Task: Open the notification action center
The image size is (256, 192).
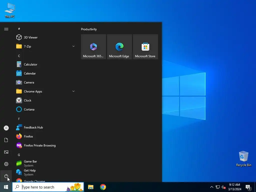Action: pyautogui.click(x=248, y=187)
